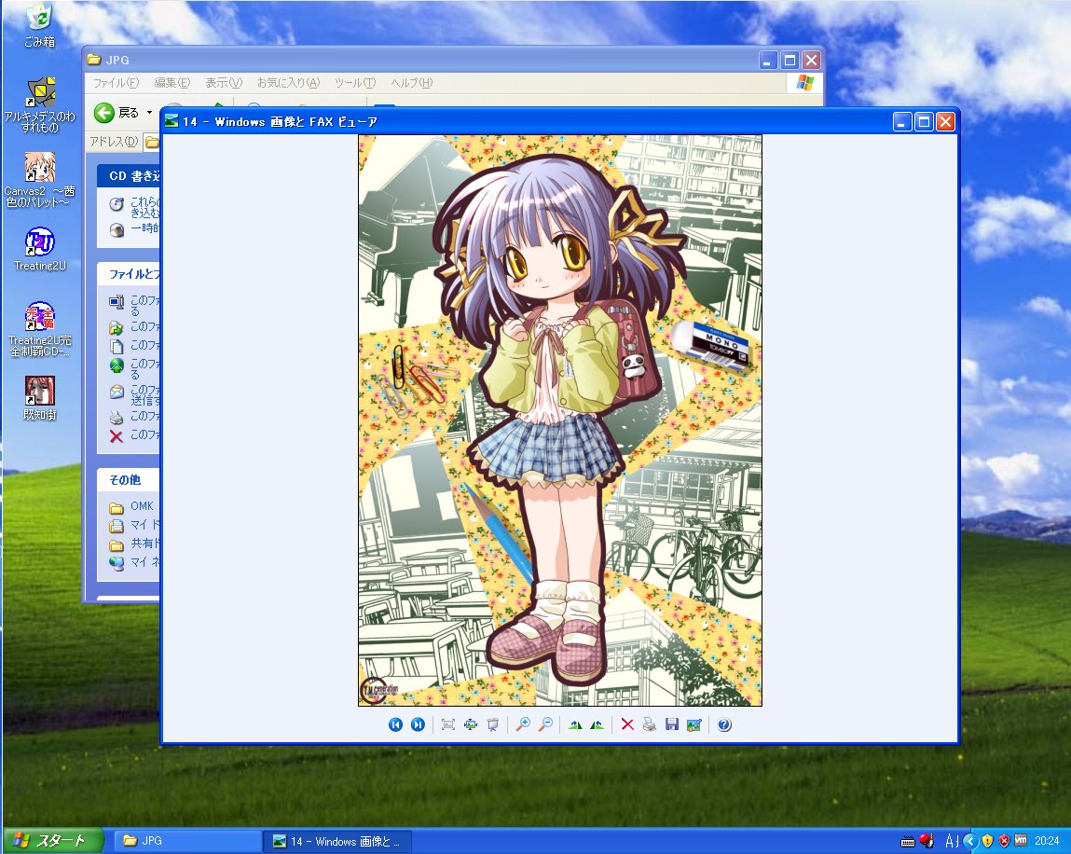
Task: Zoom out with magnifier minus icon
Action: (x=545, y=724)
